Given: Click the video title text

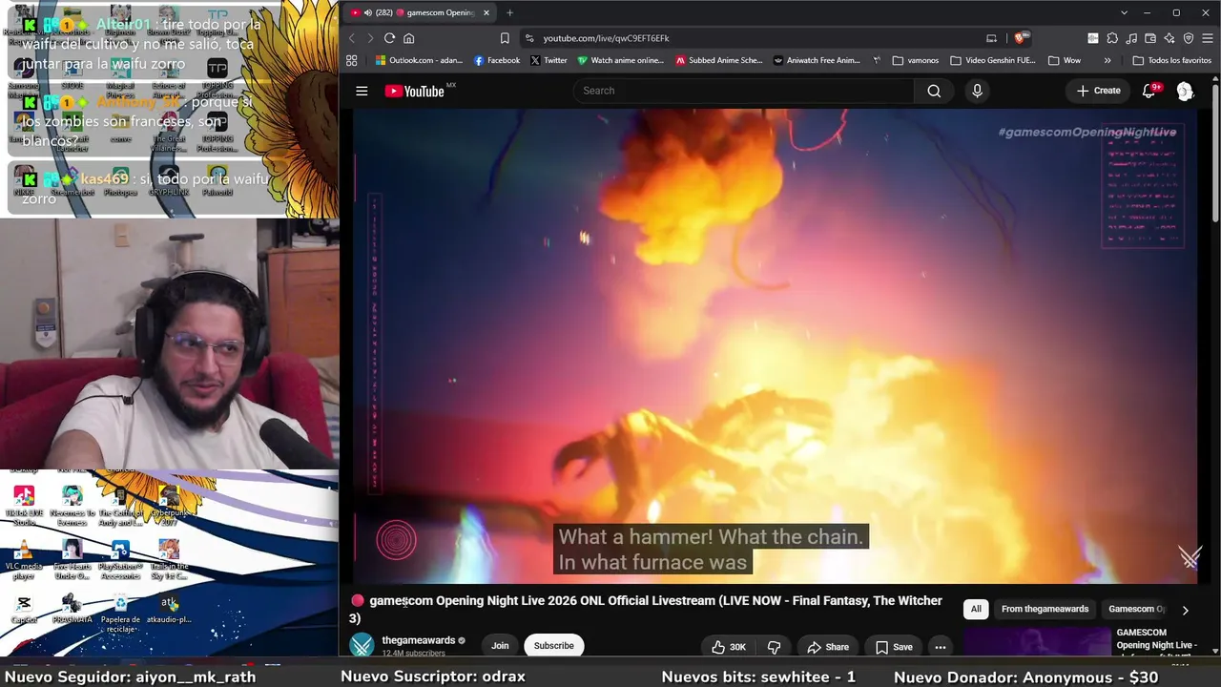Looking at the screenshot, I should [646, 609].
